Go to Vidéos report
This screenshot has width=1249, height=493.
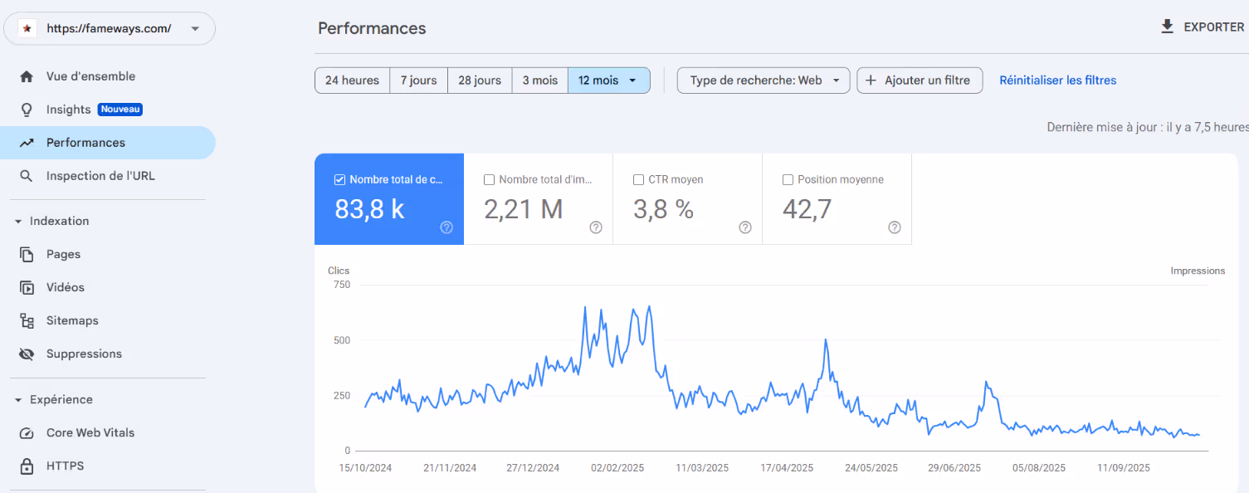[108, 288]
